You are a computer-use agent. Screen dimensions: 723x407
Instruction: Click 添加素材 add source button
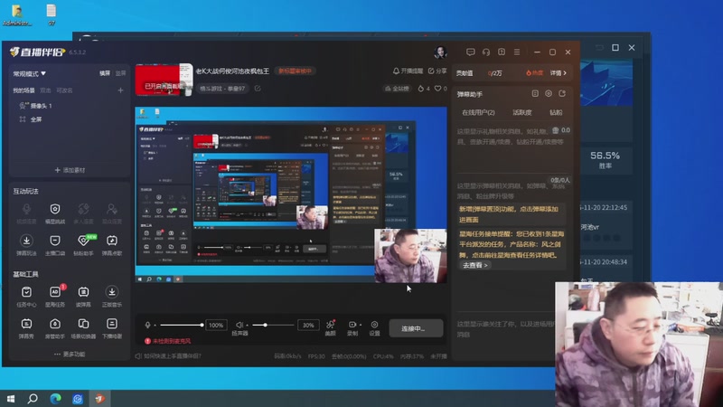point(70,170)
